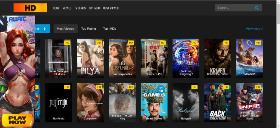Open the MOVIES menu item

pos(67,8)
